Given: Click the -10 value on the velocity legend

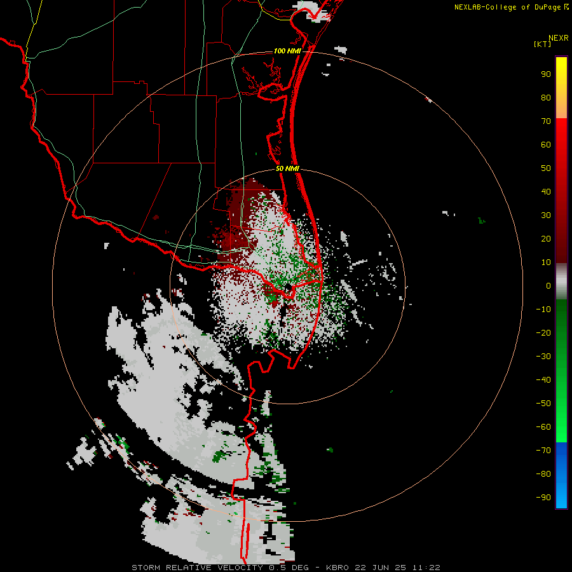Looking at the screenshot, I should (543, 310).
